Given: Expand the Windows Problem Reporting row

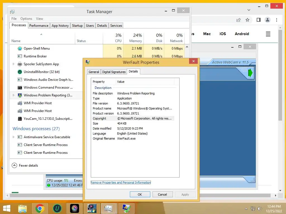Looking at the screenshot, I should click(13, 95).
